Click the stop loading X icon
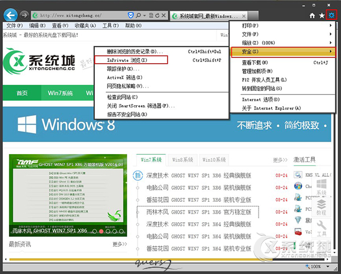 click(164, 15)
